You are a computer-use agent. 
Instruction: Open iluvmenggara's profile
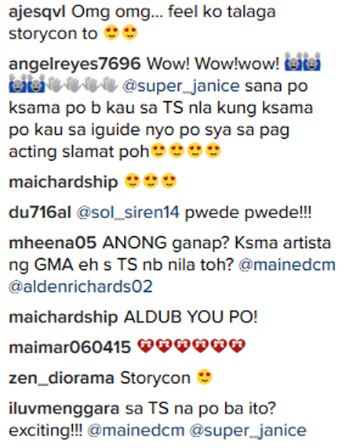[x=64, y=409]
